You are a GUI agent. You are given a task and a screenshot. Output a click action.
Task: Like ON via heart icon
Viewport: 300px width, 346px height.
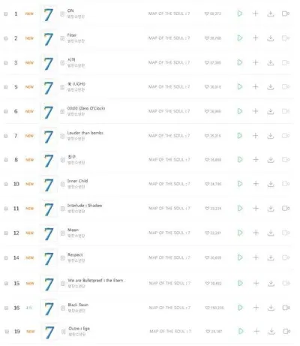(207, 14)
